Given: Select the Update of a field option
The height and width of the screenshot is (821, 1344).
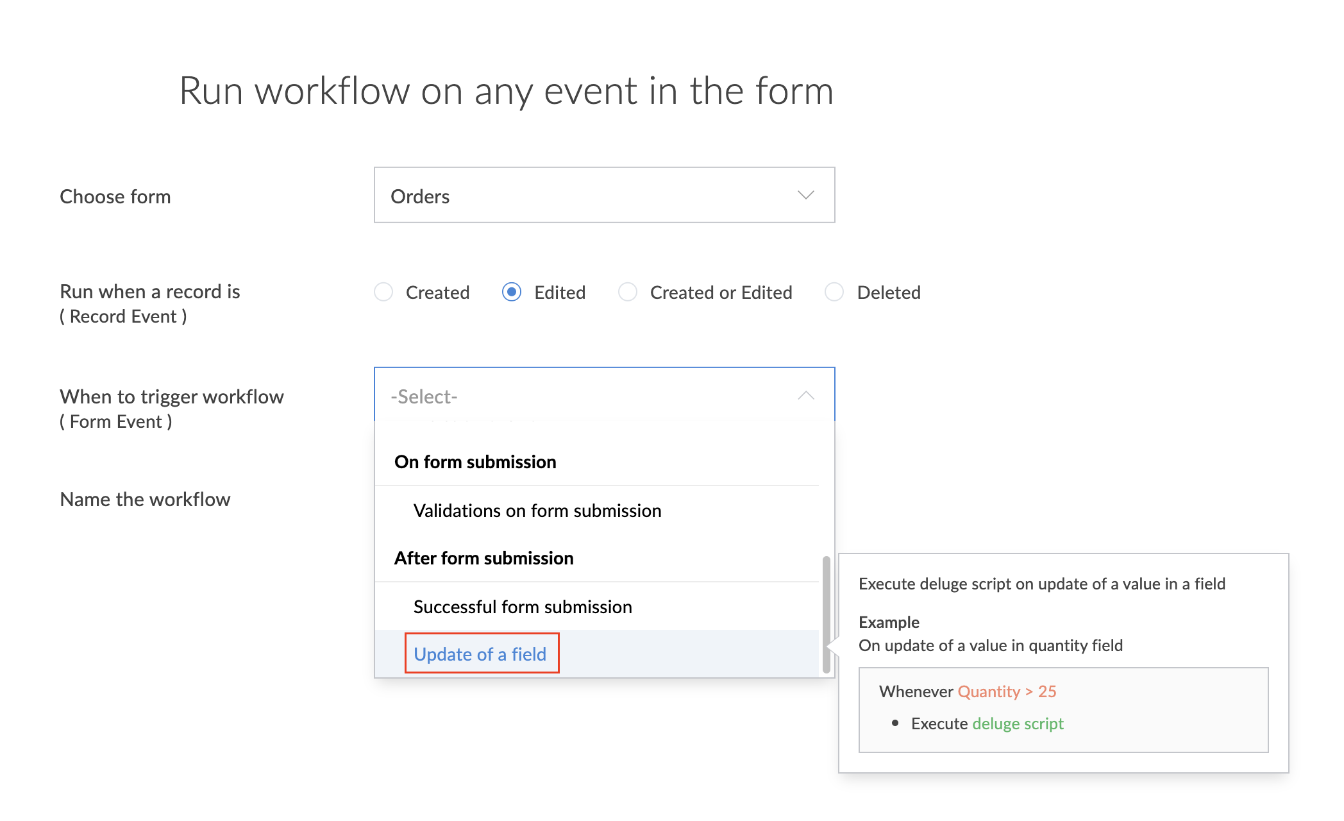Looking at the screenshot, I should pos(480,654).
